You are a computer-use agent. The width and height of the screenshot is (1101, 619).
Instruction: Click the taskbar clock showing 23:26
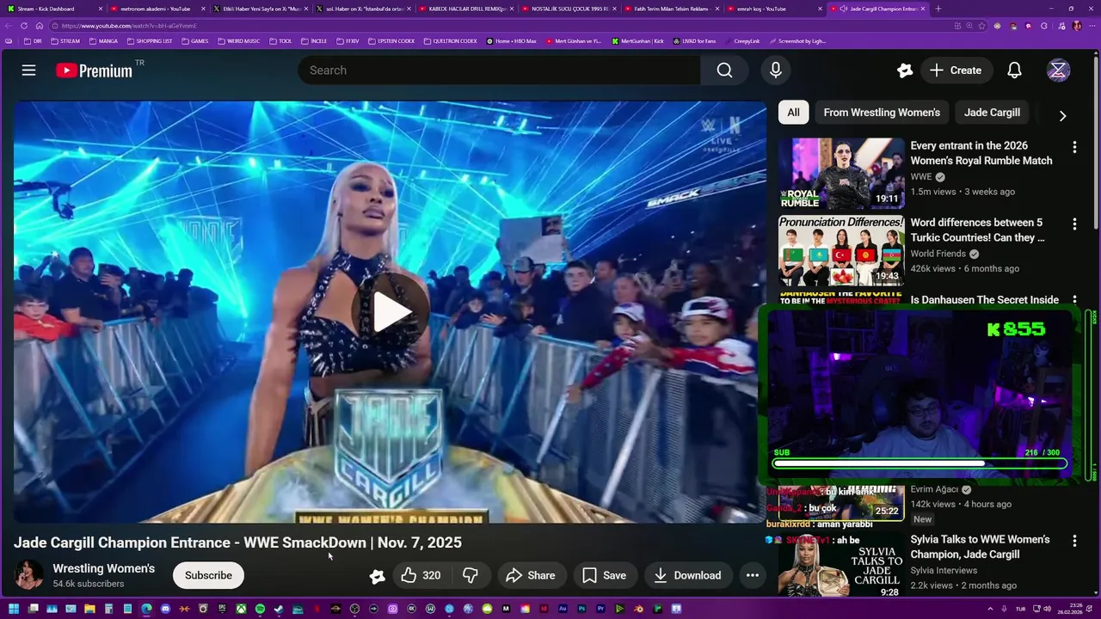coord(1072,610)
